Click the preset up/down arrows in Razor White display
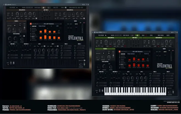181x114 pixels. coord(150,52)
